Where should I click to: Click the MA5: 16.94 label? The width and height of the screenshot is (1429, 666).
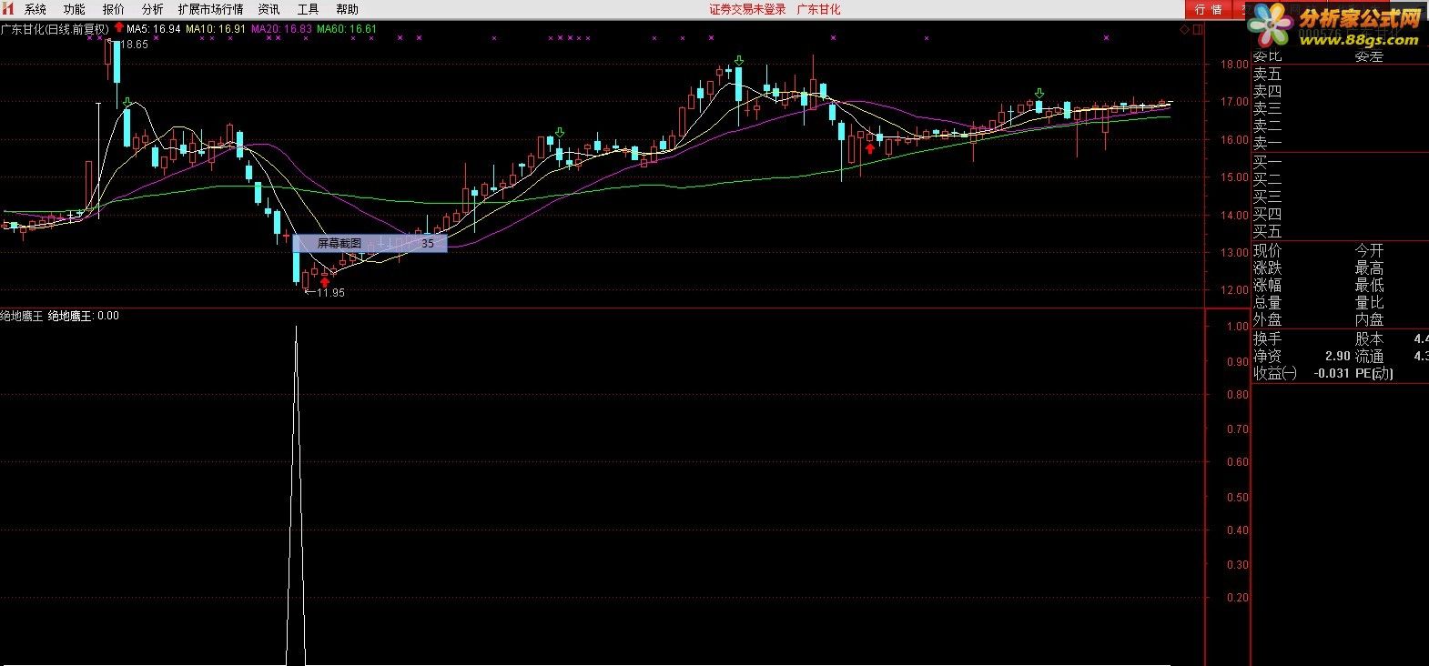pyautogui.click(x=153, y=28)
